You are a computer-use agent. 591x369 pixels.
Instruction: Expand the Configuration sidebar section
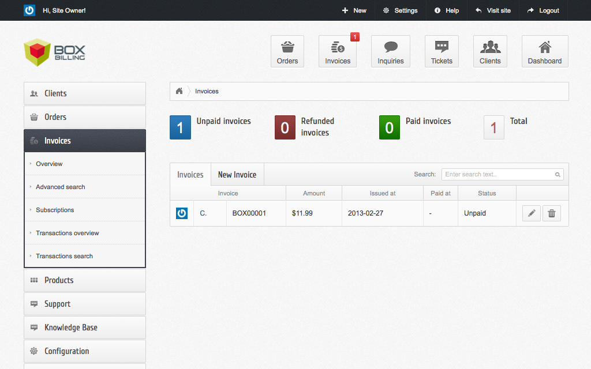click(85, 351)
